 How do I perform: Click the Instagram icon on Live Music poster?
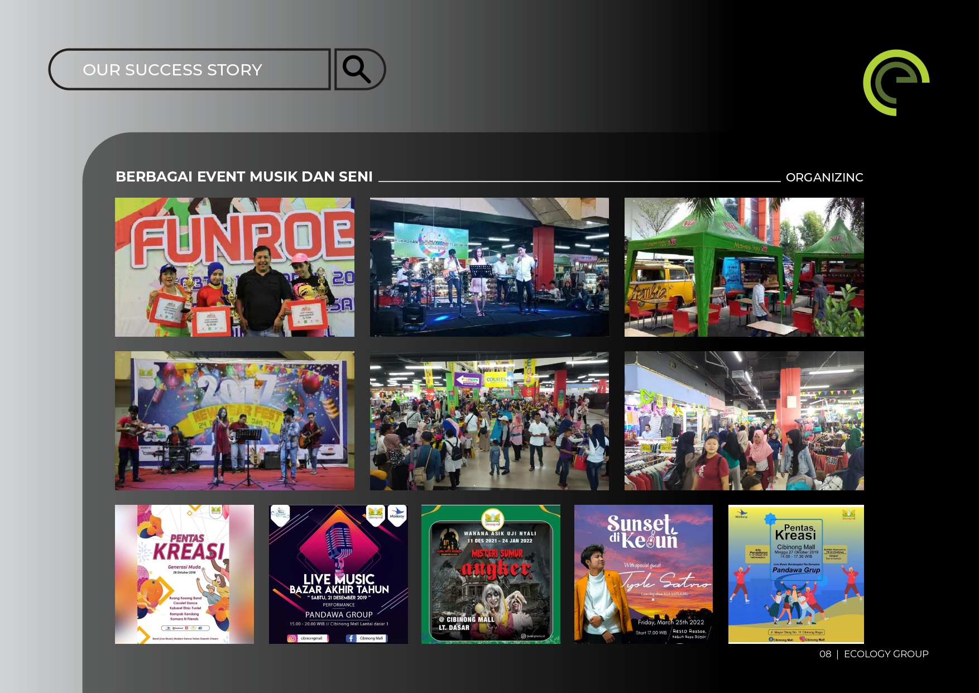coord(292,638)
